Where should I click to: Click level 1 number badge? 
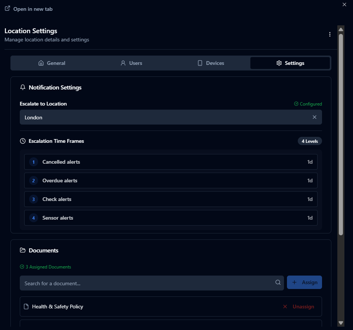pyautogui.click(x=34, y=162)
